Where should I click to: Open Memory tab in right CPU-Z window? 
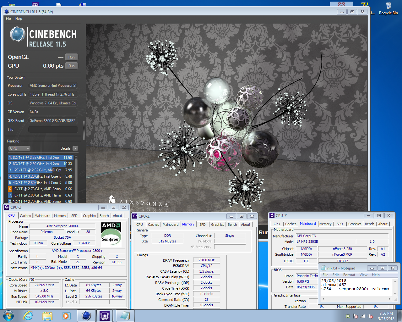coord(325,224)
